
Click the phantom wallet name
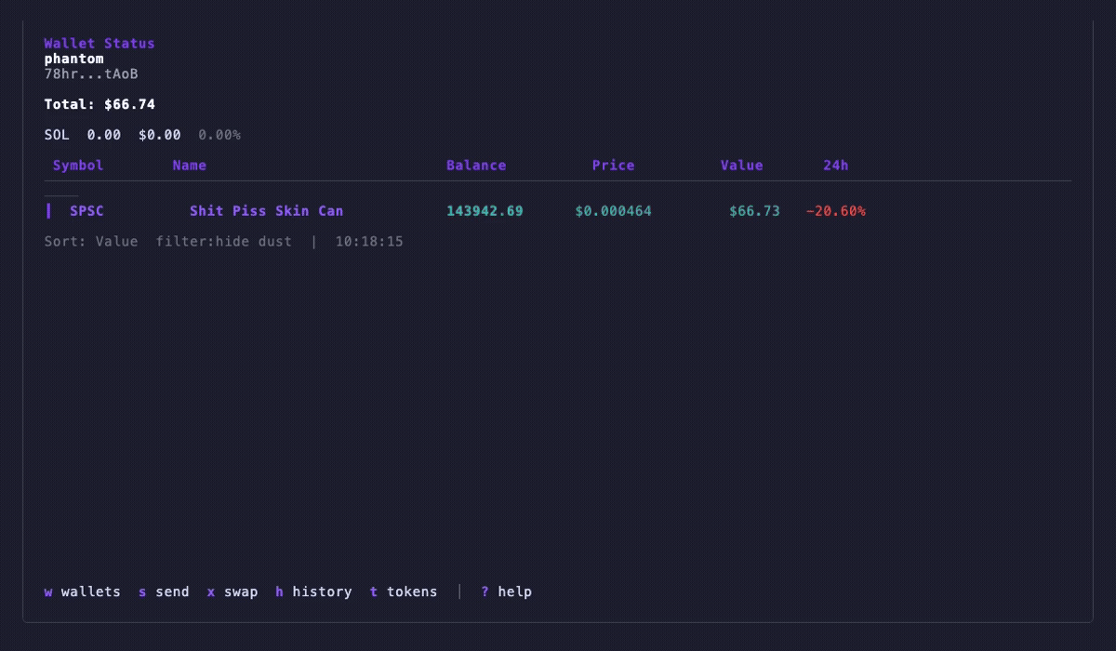[74, 59]
